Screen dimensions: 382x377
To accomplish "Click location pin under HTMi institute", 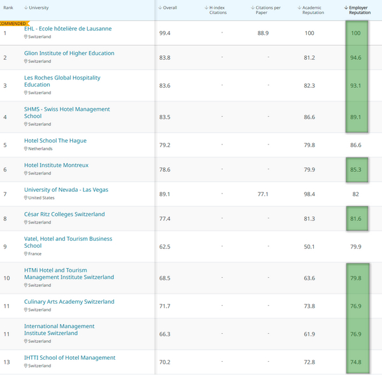I will [25, 285].
